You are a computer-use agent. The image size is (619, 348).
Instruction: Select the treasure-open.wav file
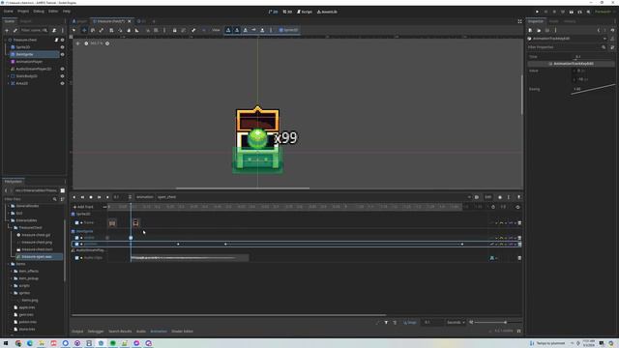pos(37,257)
